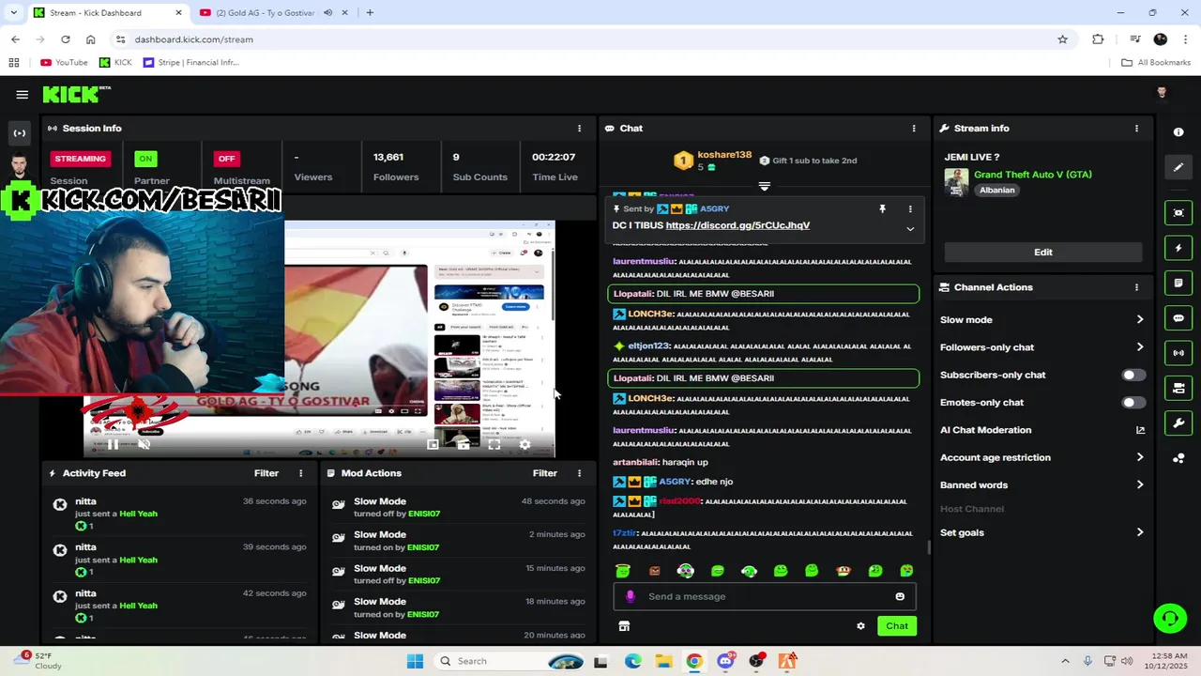Click the three-dots cluster icon in right sidebar

1178,458
